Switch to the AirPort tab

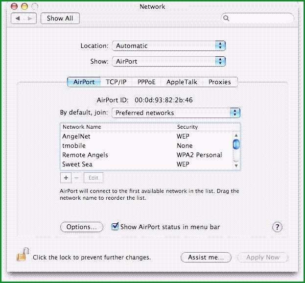[x=84, y=82]
